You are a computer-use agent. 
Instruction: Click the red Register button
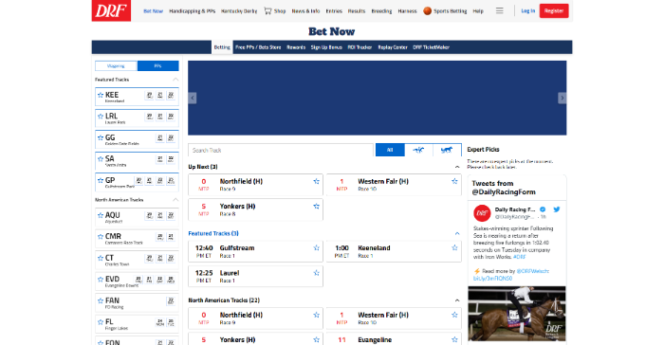pyautogui.click(x=554, y=11)
